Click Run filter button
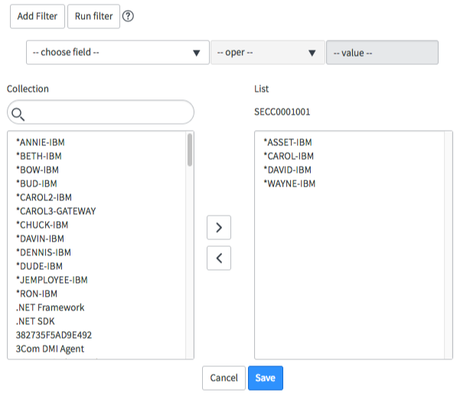 pyautogui.click(x=93, y=16)
